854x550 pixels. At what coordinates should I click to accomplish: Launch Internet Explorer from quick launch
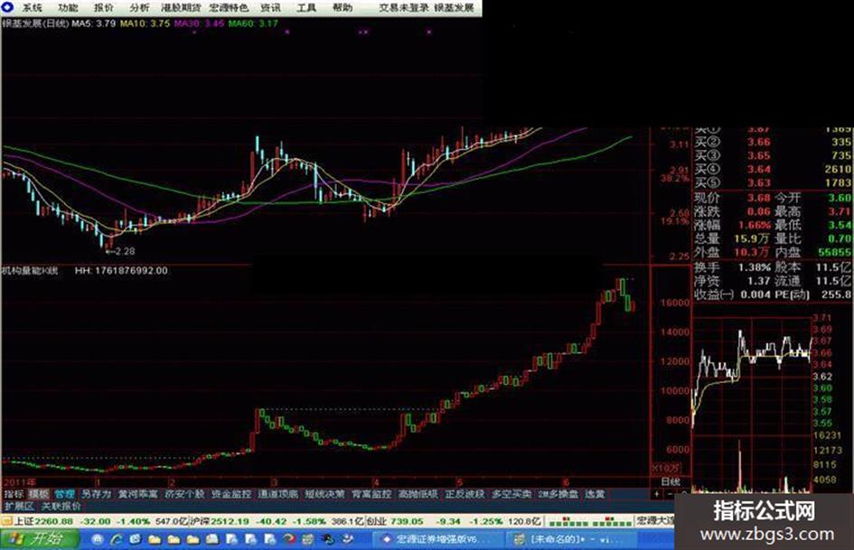tap(116, 539)
